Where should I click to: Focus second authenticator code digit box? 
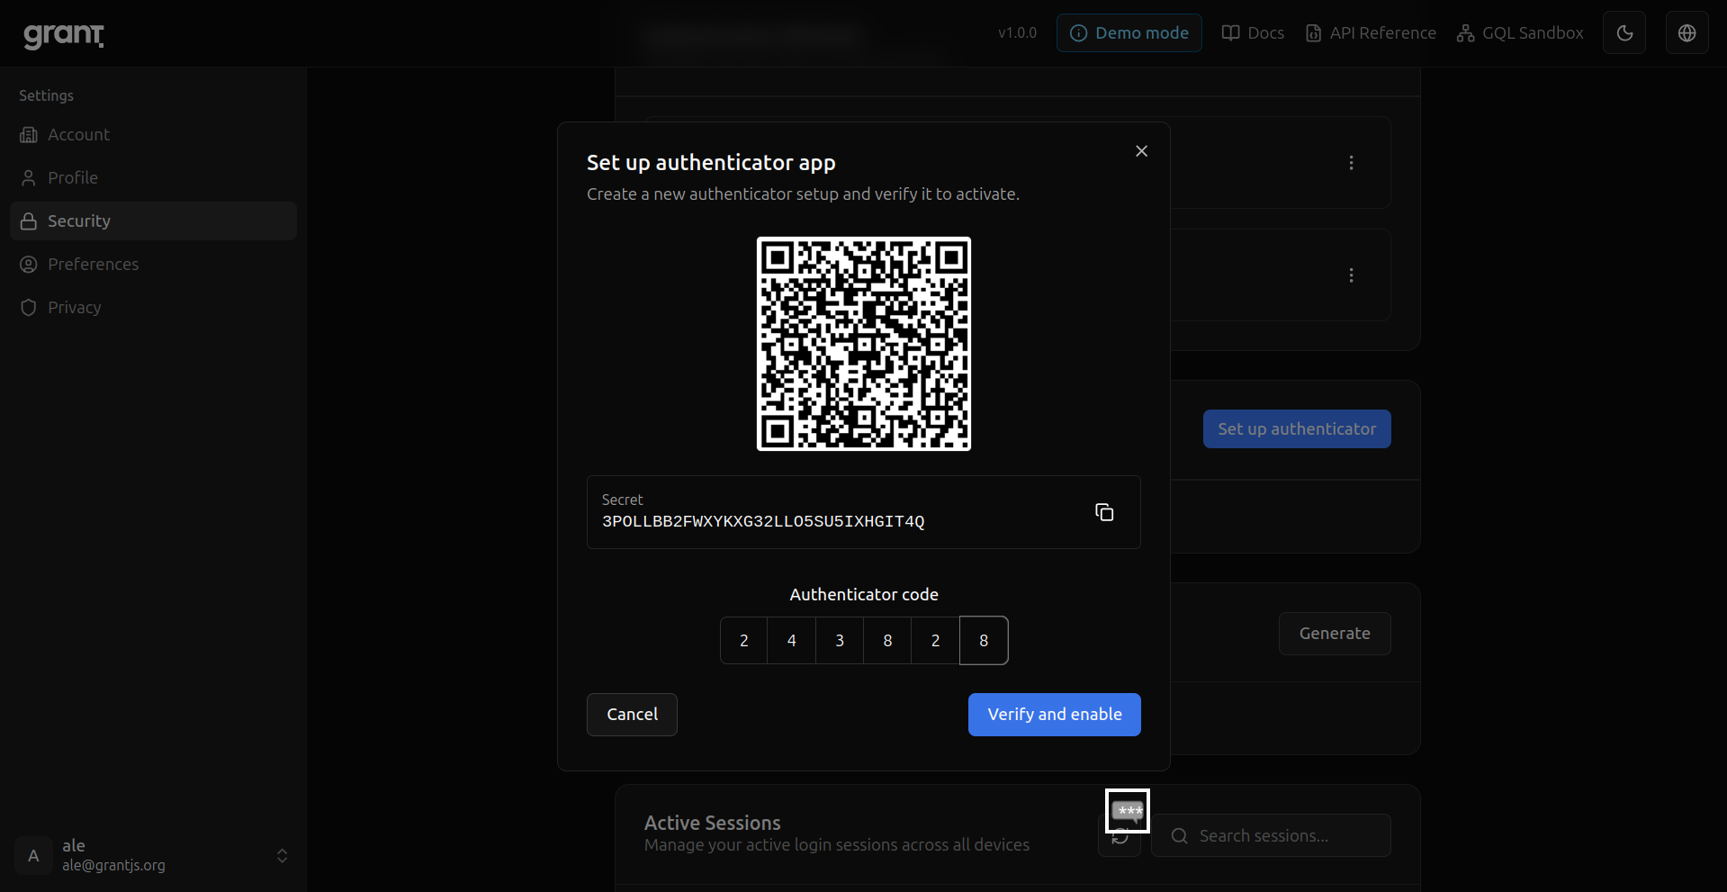click(x=792, y=641)
